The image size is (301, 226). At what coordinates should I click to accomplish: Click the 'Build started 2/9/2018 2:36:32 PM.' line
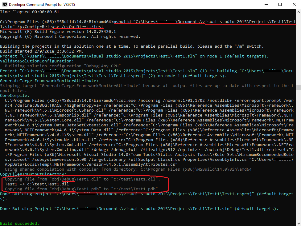42,51
